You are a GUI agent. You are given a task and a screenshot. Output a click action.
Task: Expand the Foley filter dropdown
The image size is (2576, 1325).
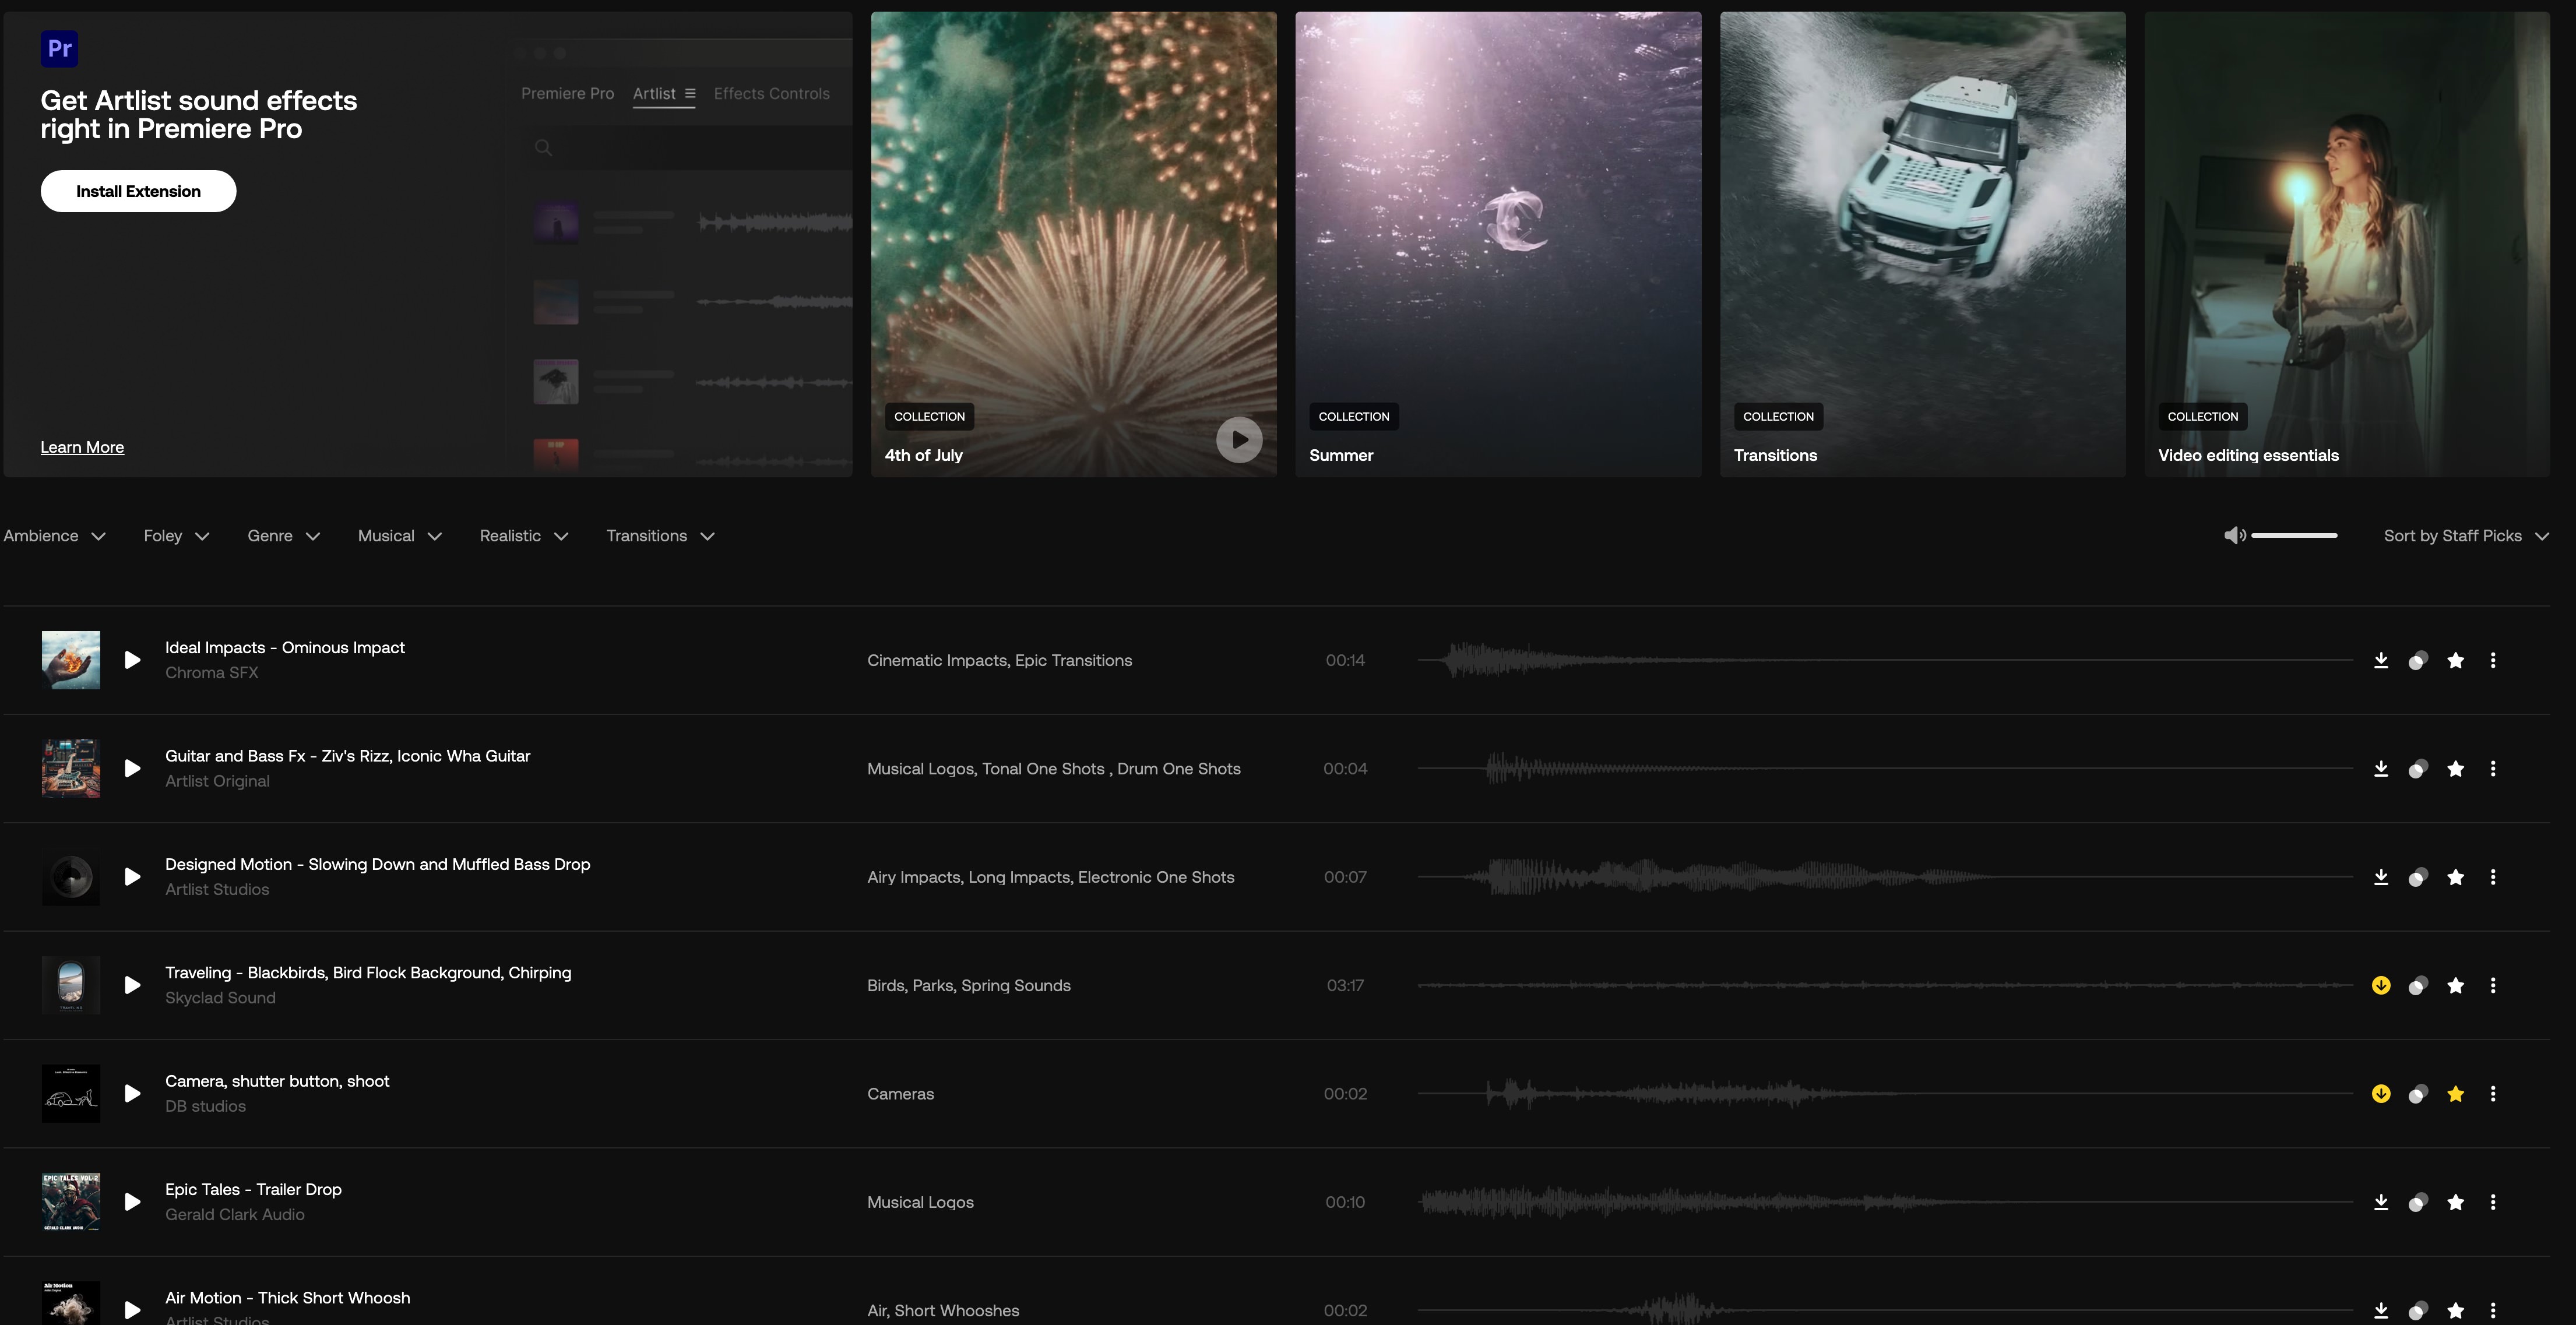(x=177, y=536)
